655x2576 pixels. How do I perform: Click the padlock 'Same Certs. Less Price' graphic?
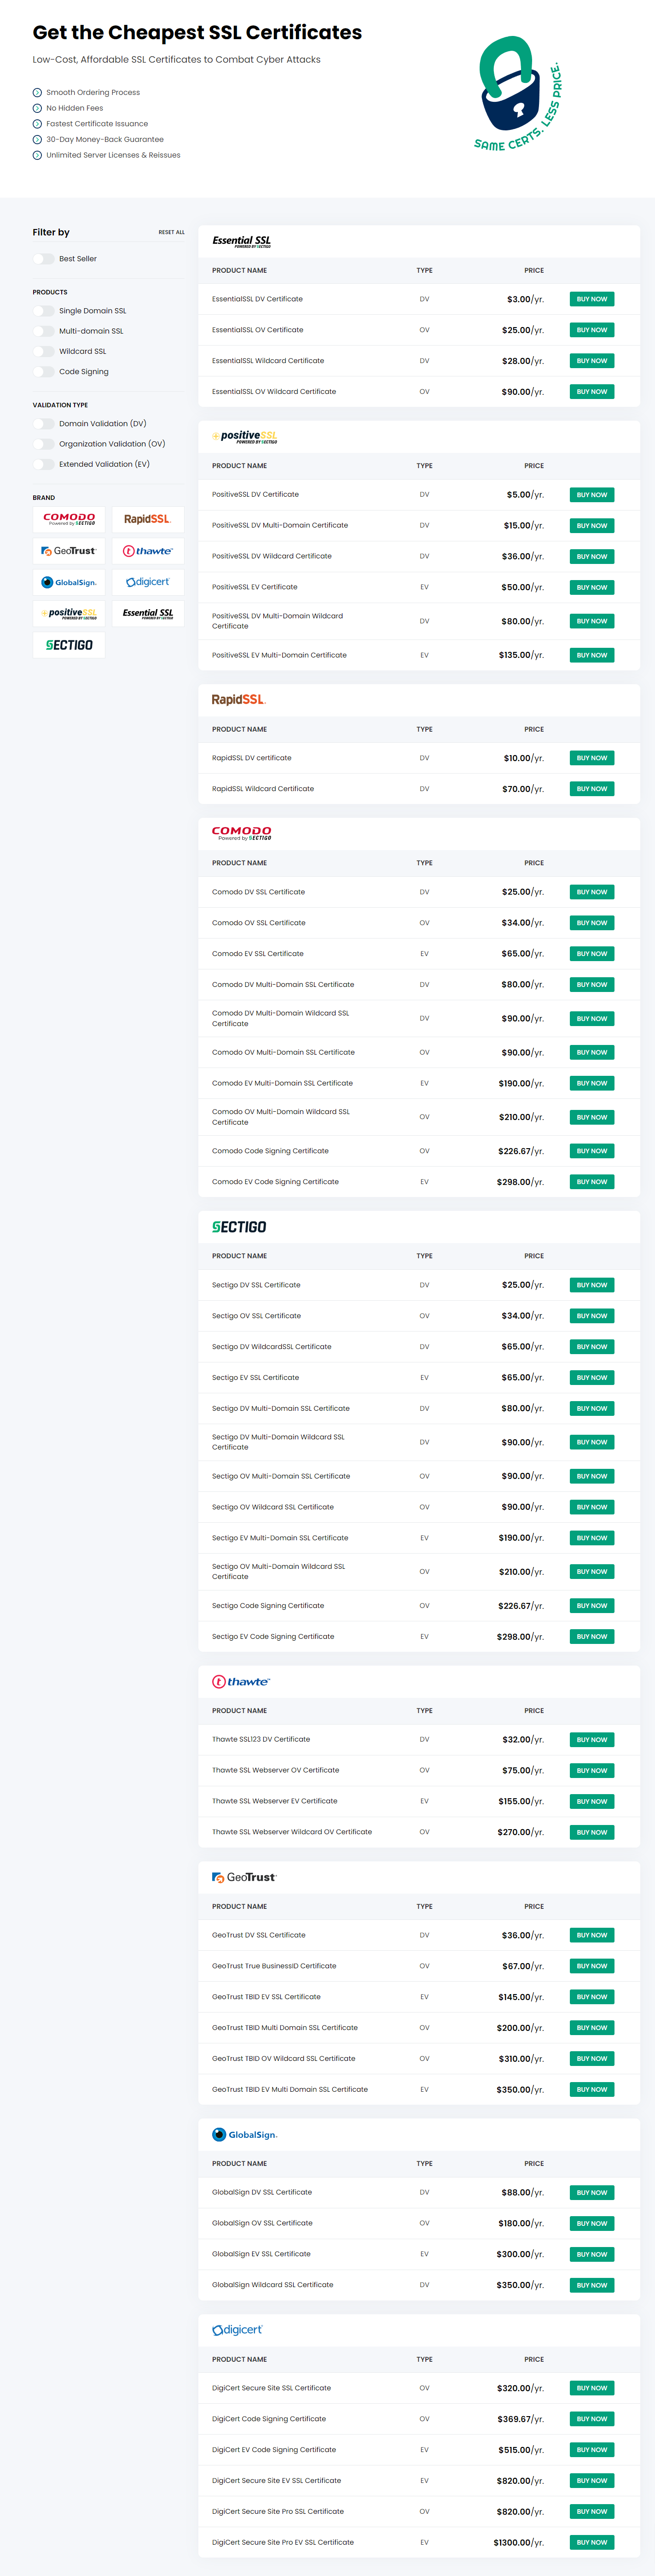tap(517, 94)
